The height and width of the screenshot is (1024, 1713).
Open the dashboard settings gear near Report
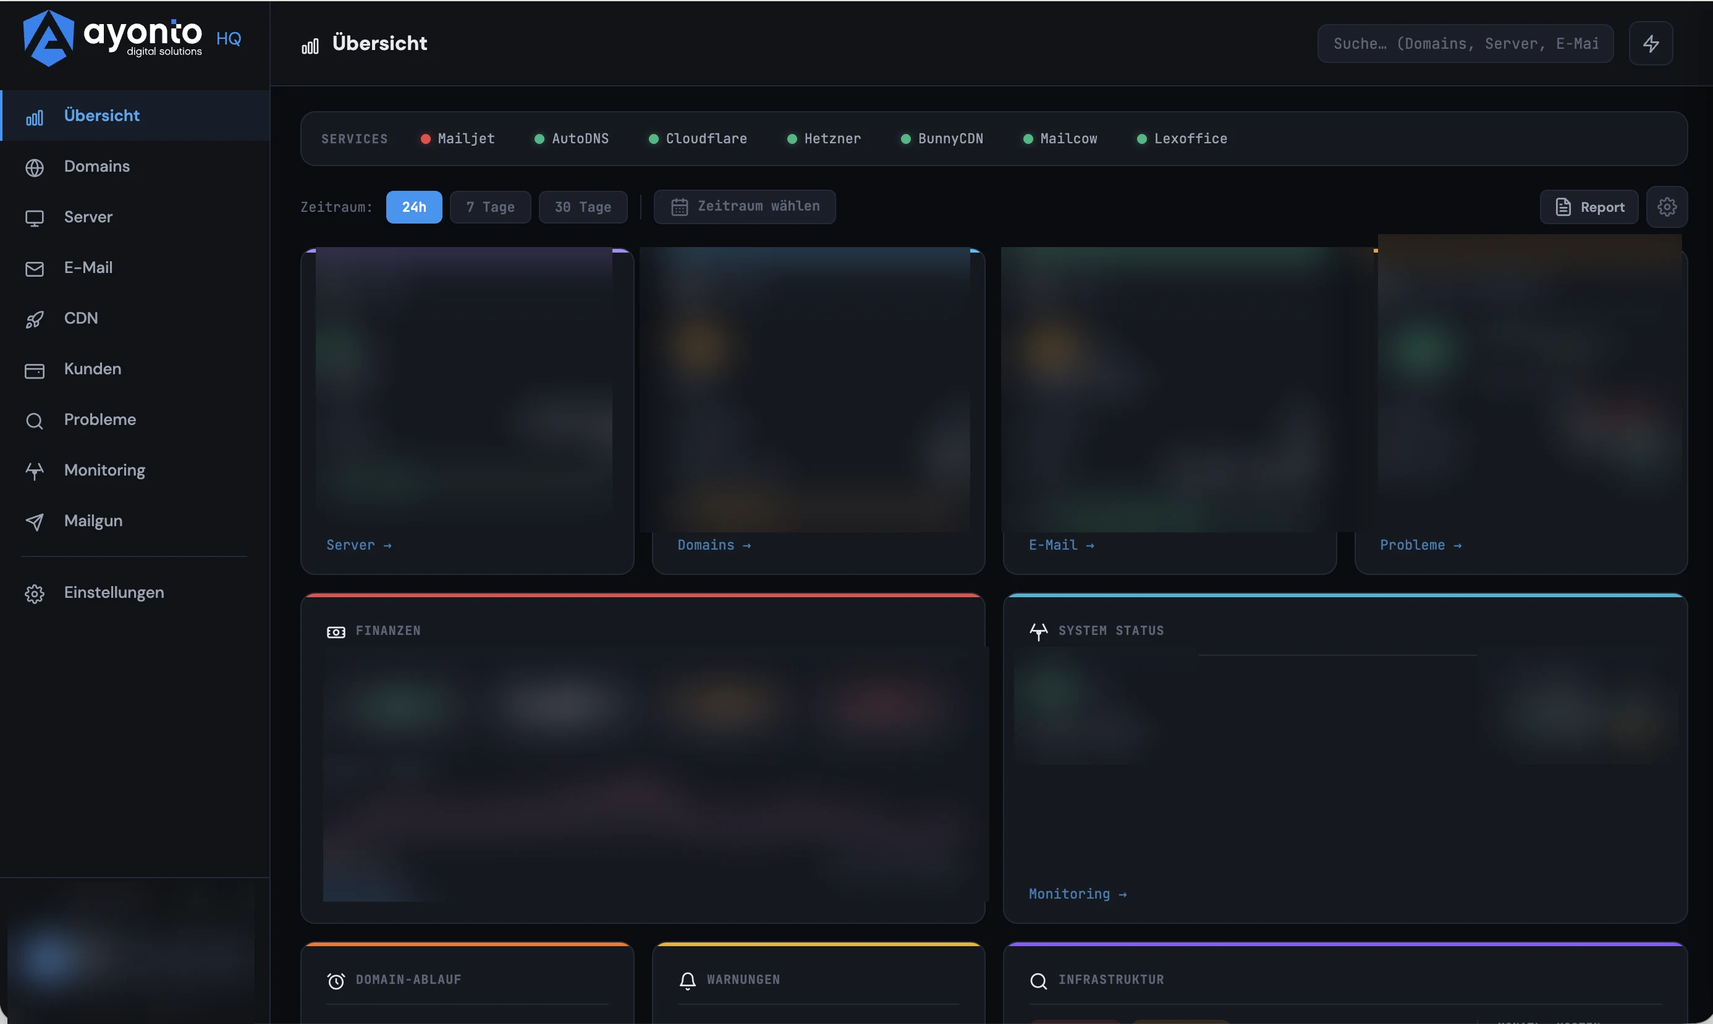(x=1667, y=206)
